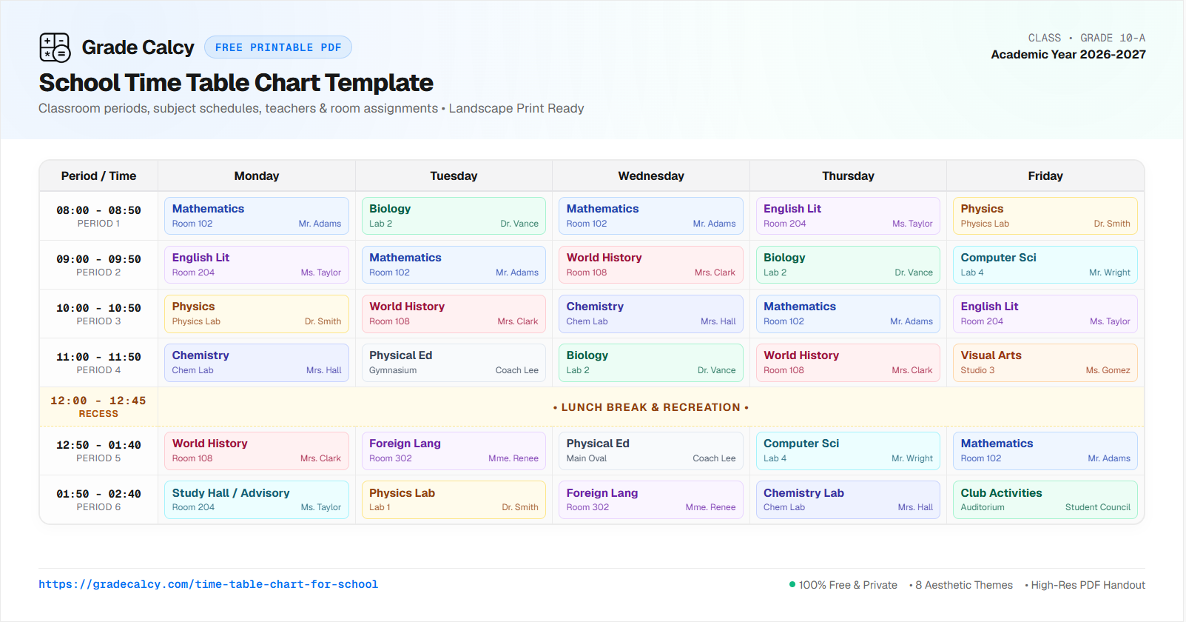
Task: Select the Monday column header
Action: (257, 176)
